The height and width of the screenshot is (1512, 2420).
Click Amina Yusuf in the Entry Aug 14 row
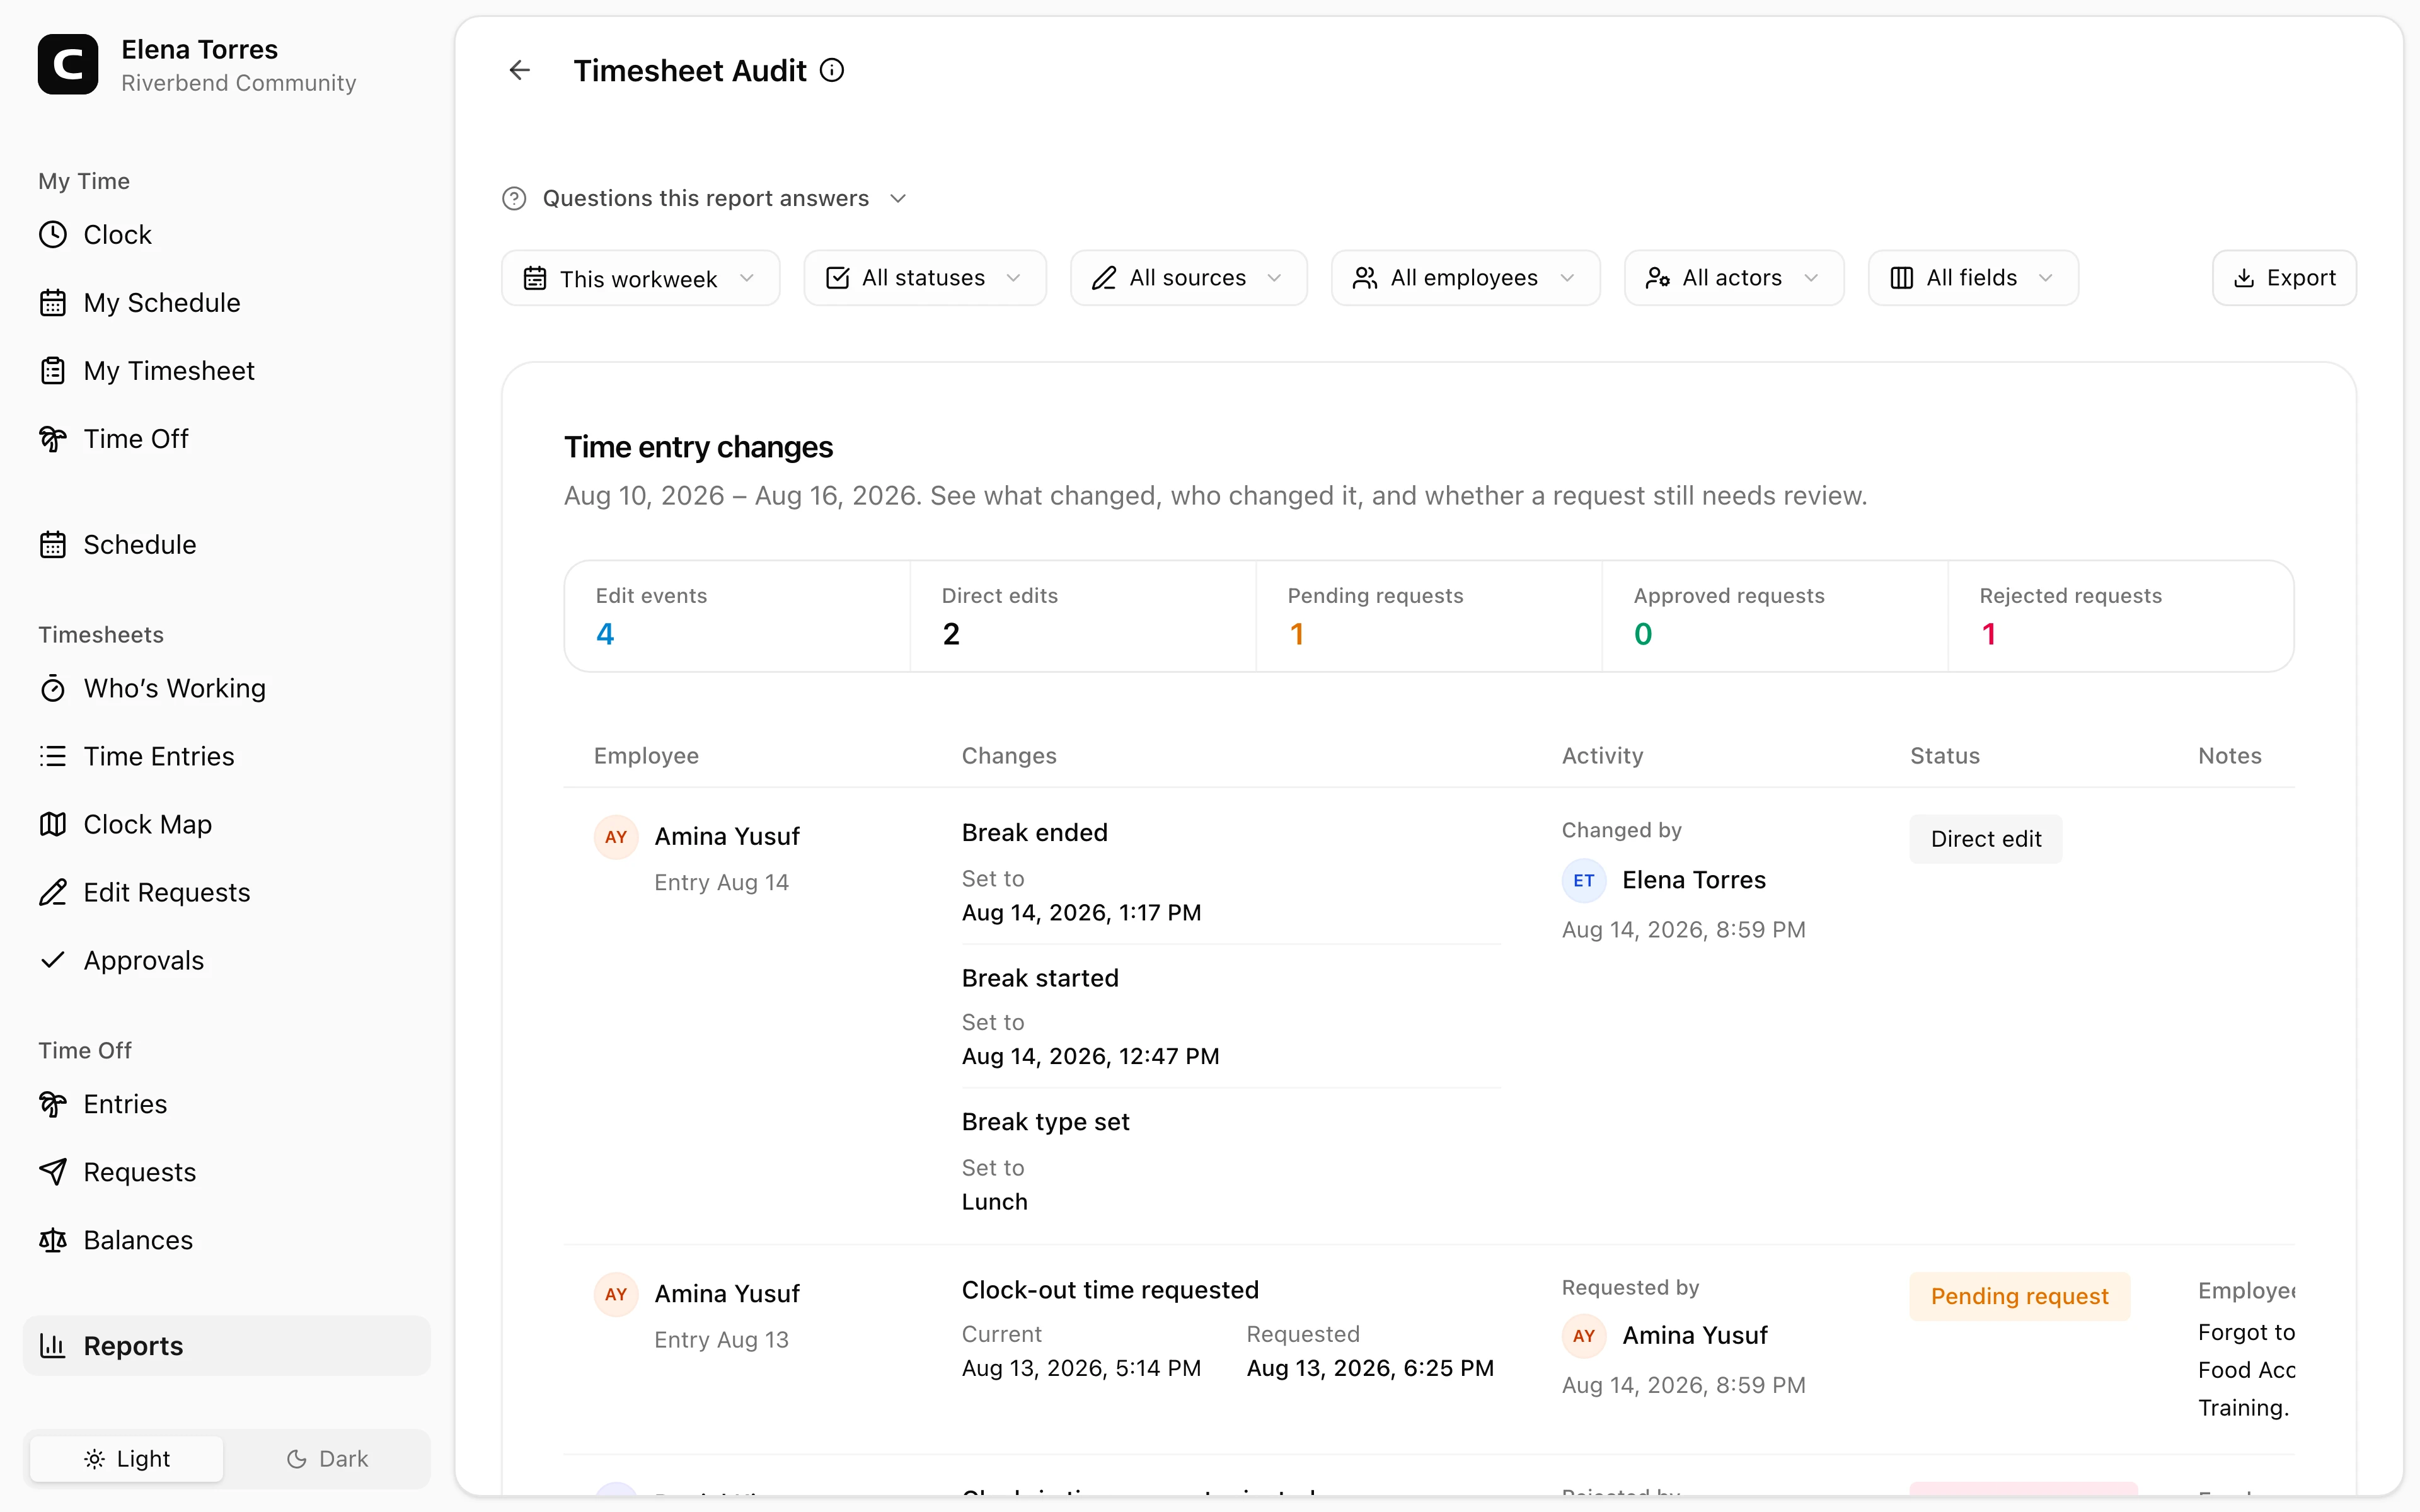point(727,836)
